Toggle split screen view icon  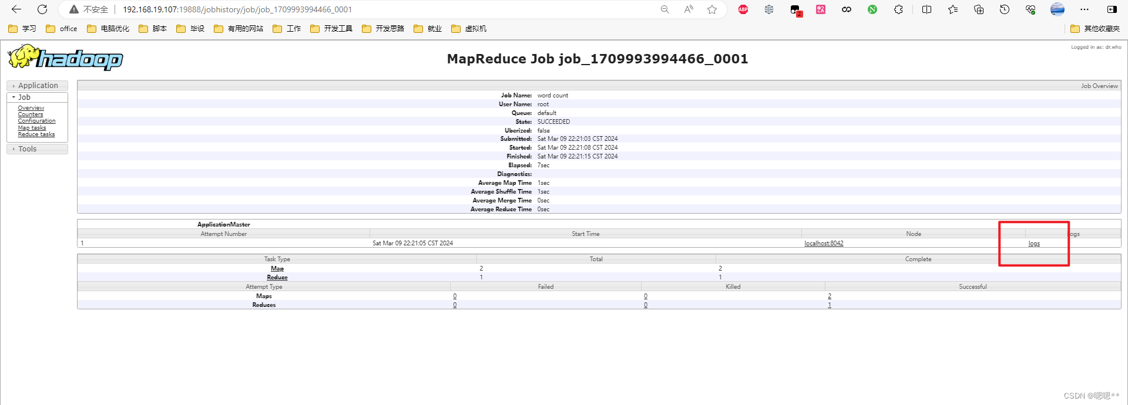[x=926, y=9]
